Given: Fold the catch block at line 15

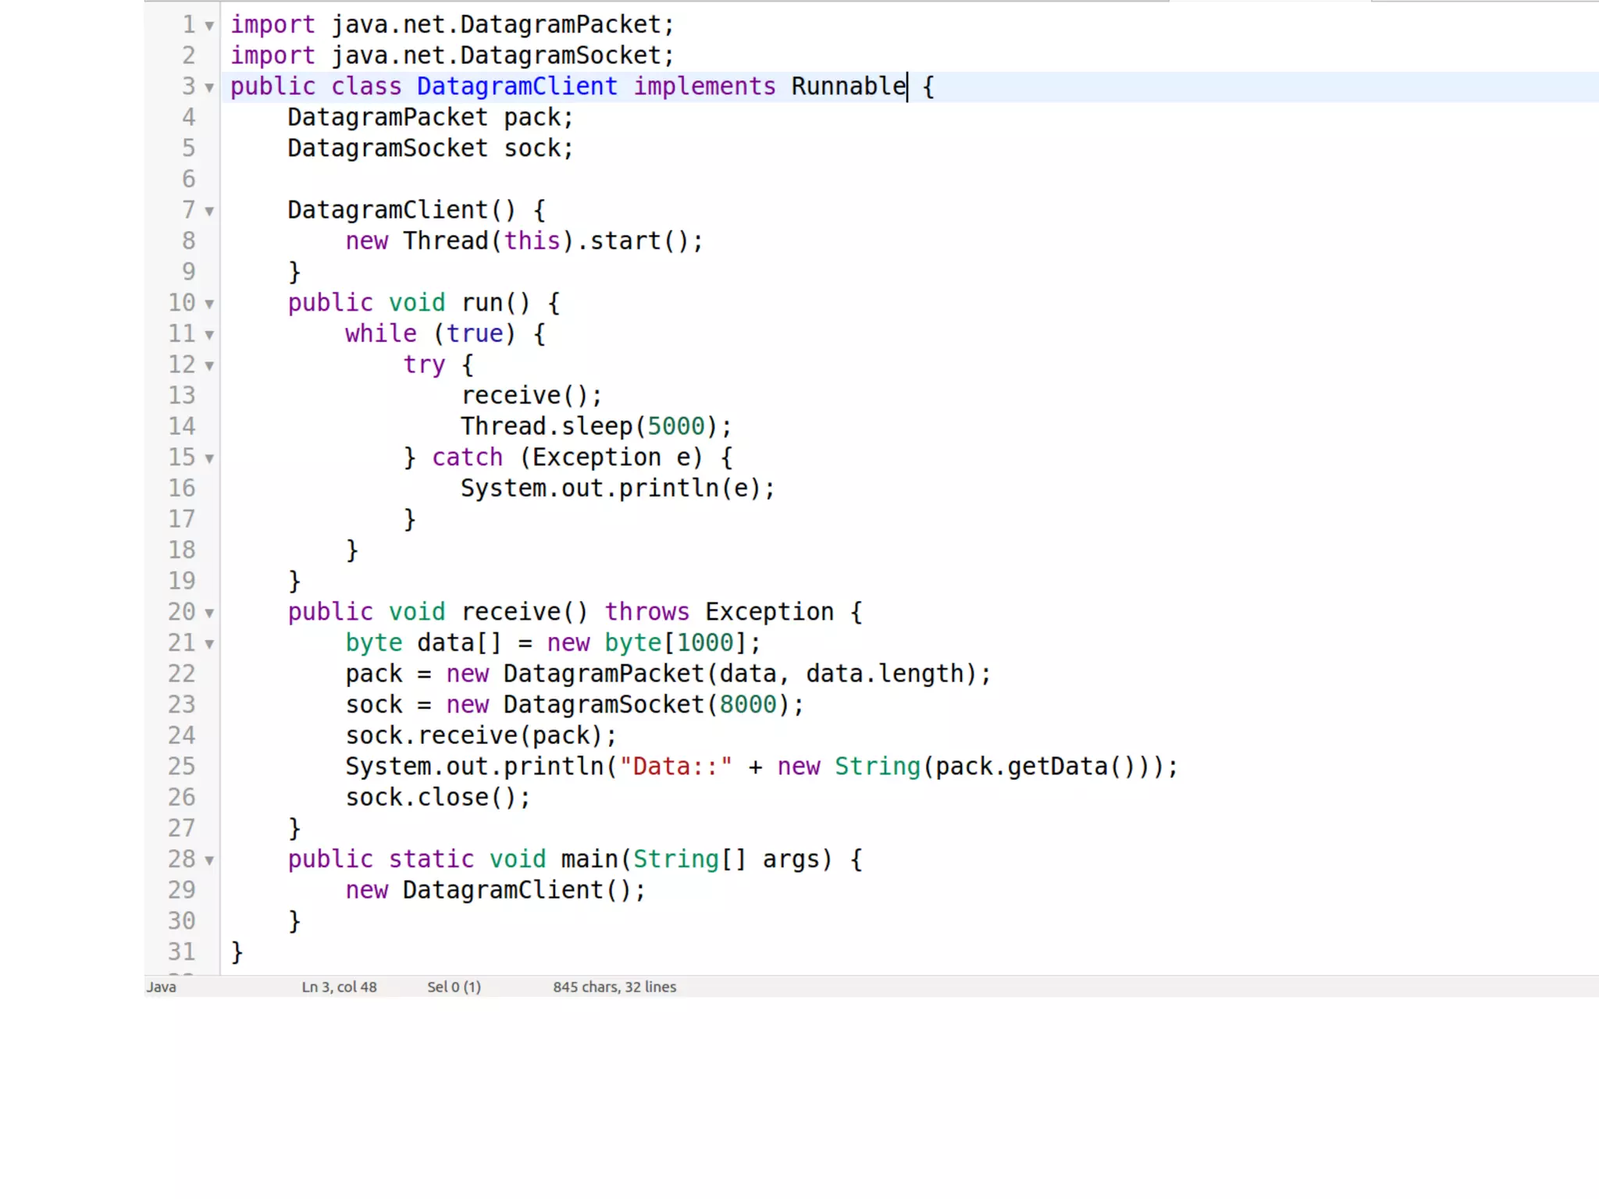Looking at the screenshot, I should (x=209, y=458).
